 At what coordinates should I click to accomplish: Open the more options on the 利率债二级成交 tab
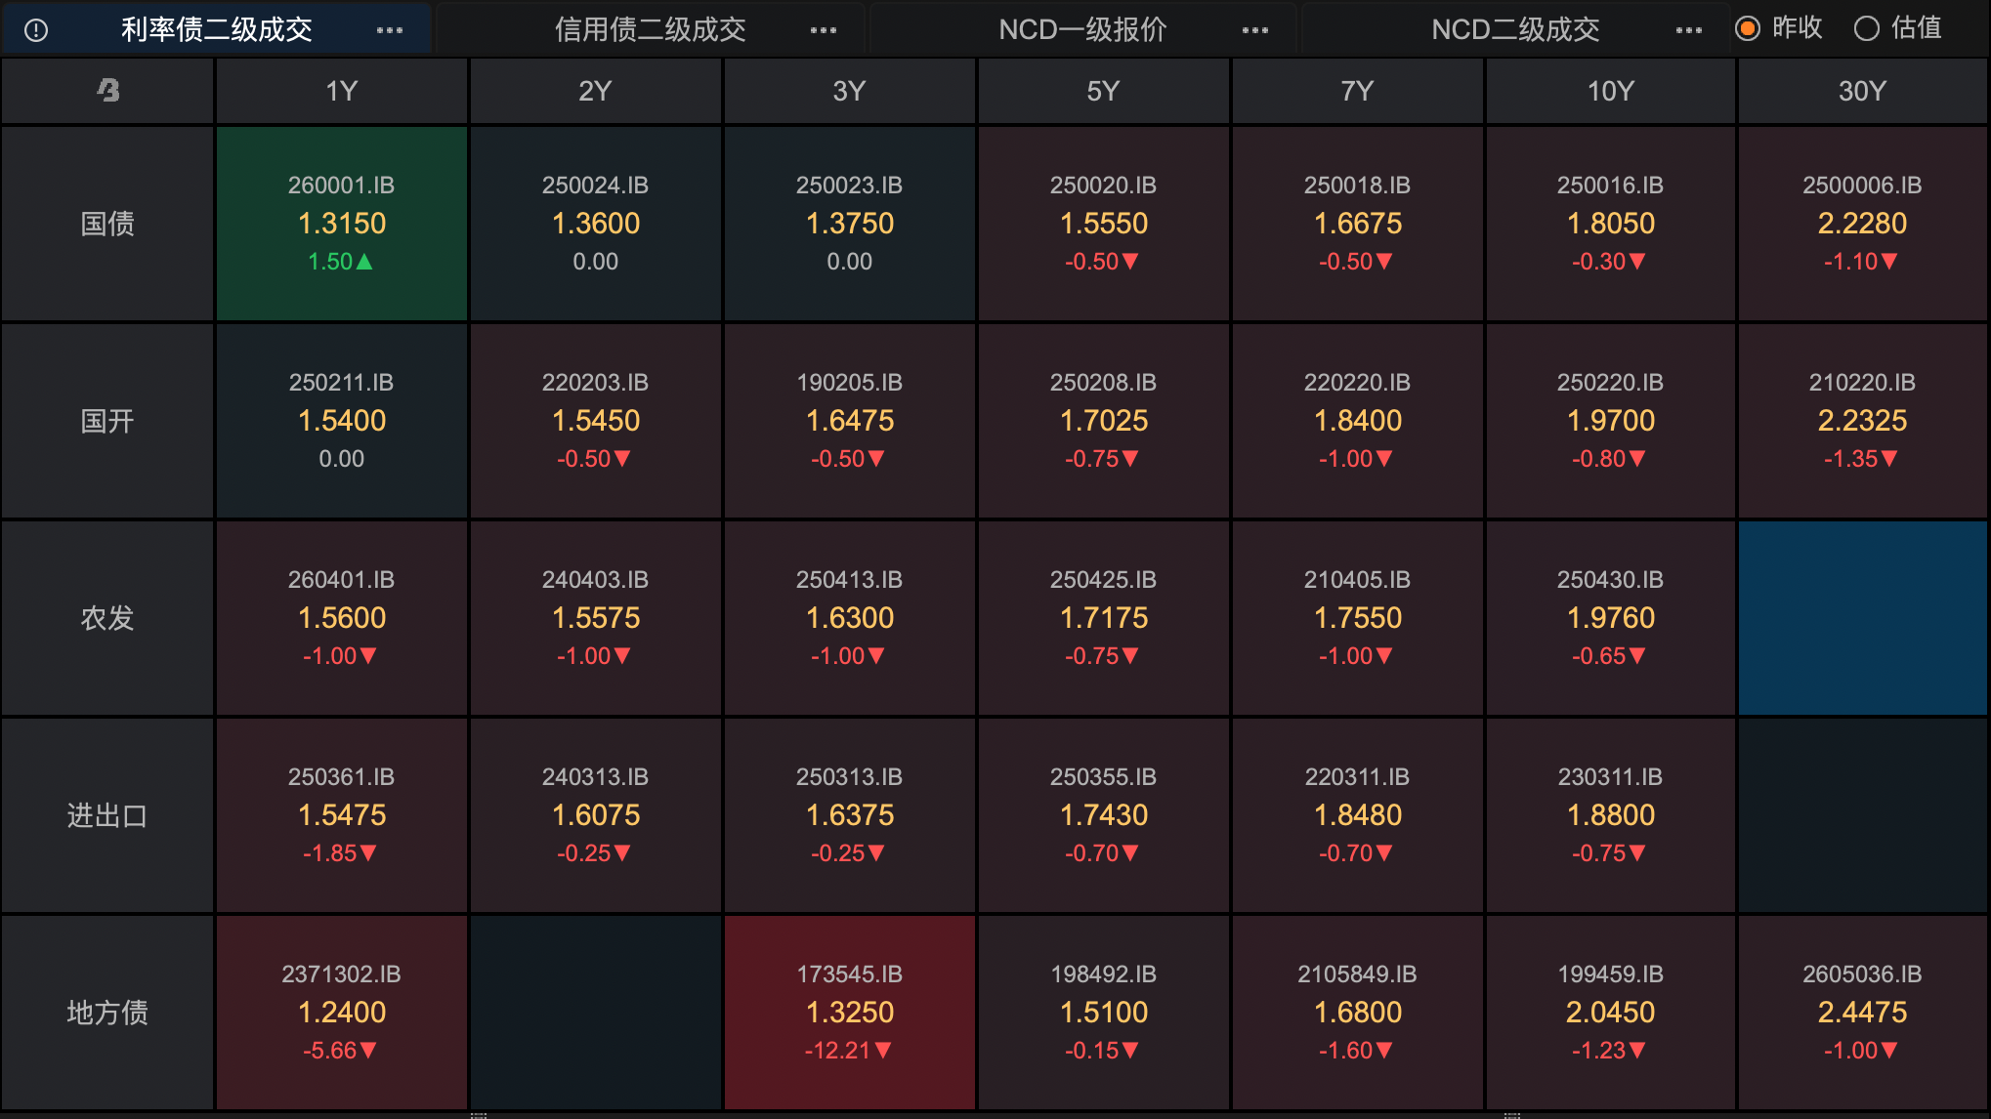(x=390, y=30)
